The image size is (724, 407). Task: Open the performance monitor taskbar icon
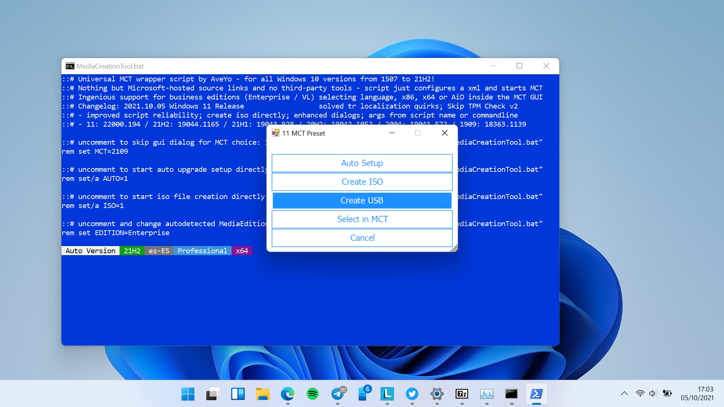(x=486, y=394)
